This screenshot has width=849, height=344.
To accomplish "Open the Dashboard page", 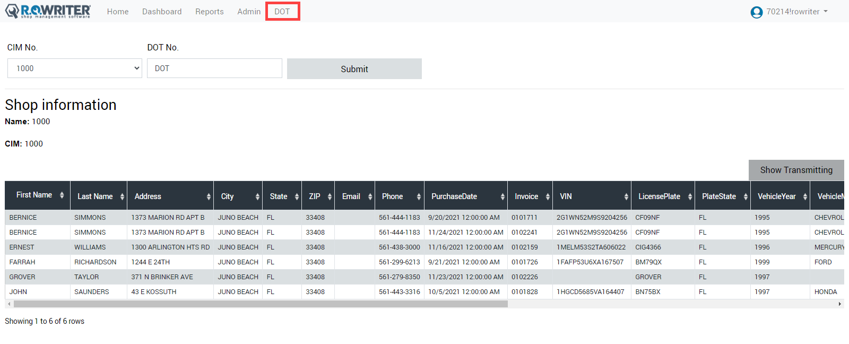I will pyautogui.click(x=162, y=12).
